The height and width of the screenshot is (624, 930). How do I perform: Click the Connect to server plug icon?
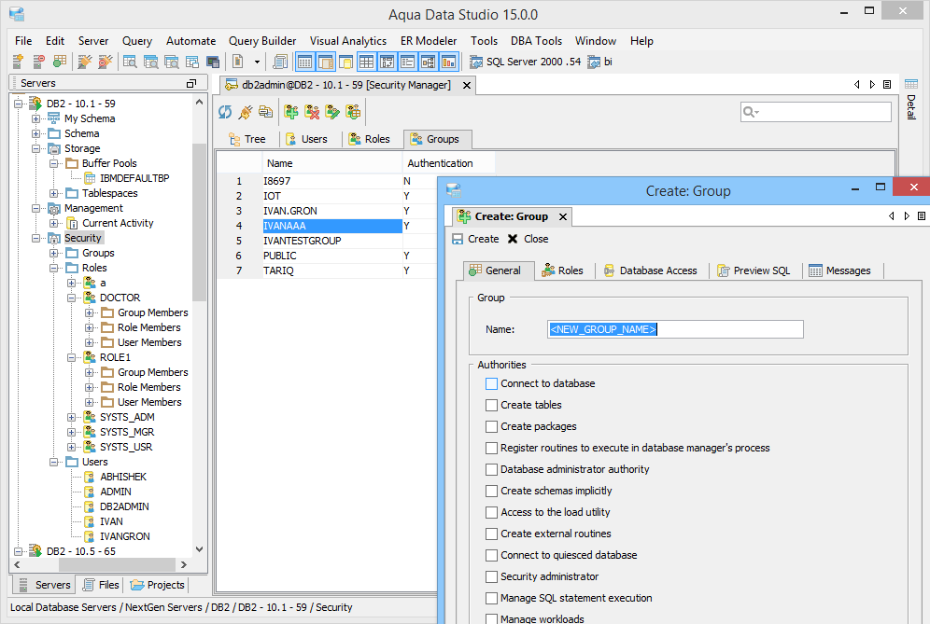click(85, 61)
